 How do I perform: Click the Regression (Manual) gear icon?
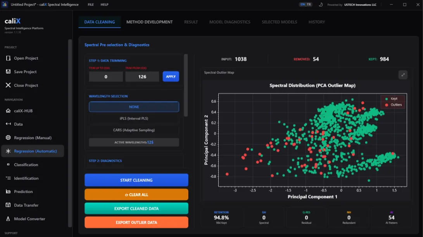8,138
